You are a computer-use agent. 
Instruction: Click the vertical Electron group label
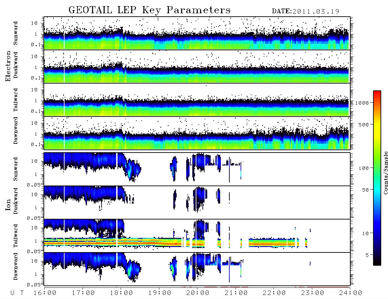(8, 66)
